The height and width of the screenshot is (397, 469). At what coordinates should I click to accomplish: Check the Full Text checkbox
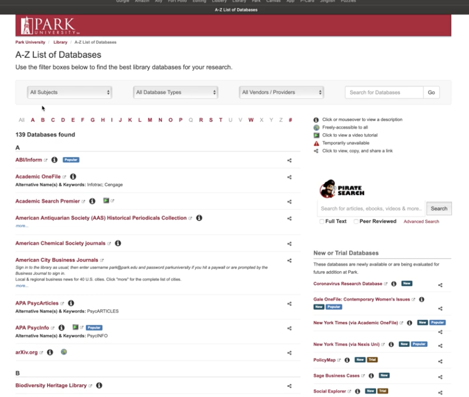[x=322, y=221]
